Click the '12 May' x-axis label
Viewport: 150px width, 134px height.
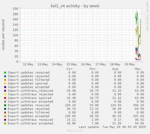pos(28,64)
